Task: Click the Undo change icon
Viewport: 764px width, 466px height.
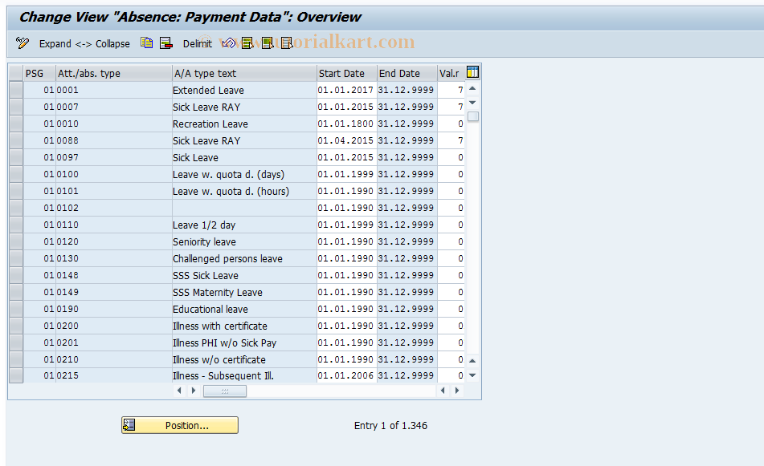Action: click(228, 43)
